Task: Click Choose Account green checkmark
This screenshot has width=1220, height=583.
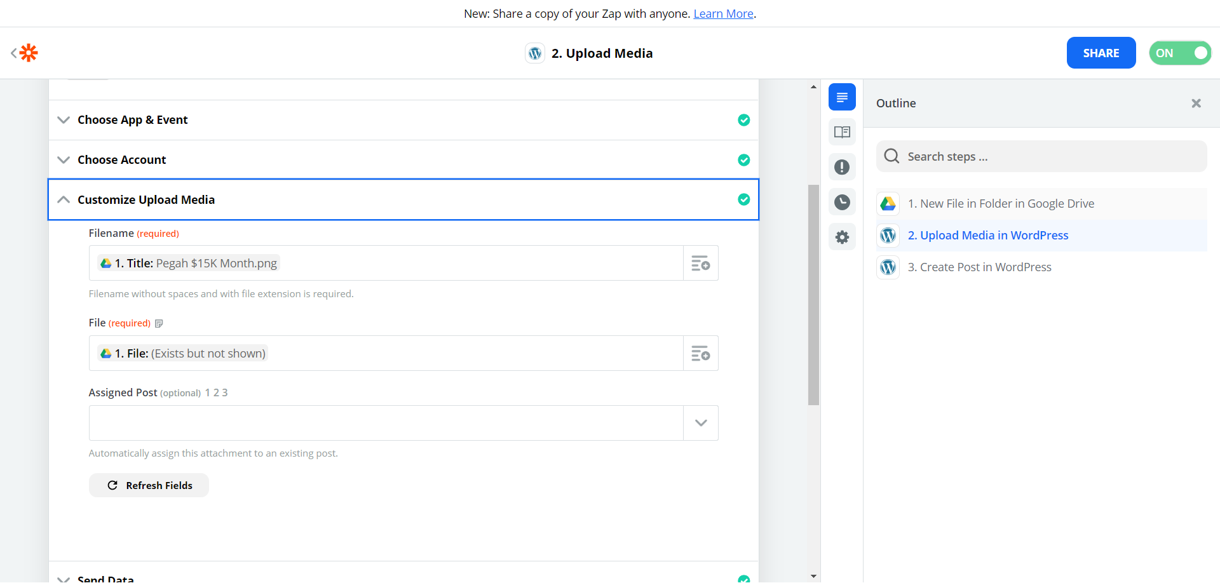Action: point(743,160)
